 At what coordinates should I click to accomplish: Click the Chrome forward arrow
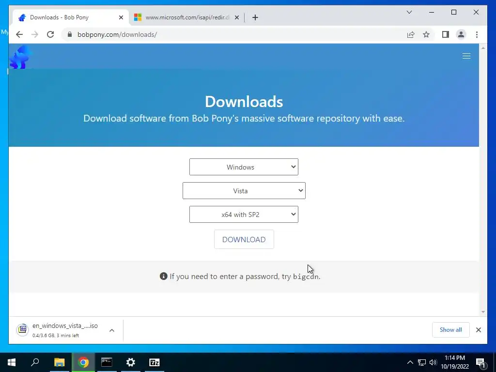click(35, 34)
